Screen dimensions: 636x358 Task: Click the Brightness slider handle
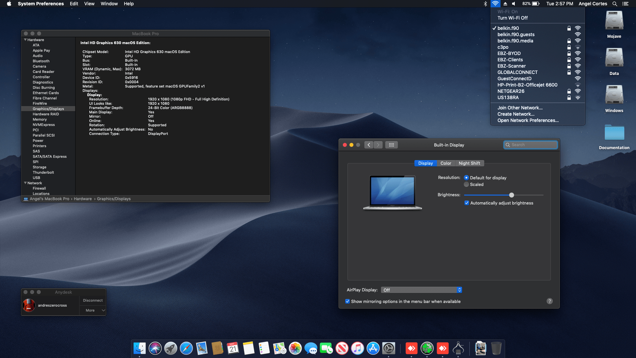(511, 195)
